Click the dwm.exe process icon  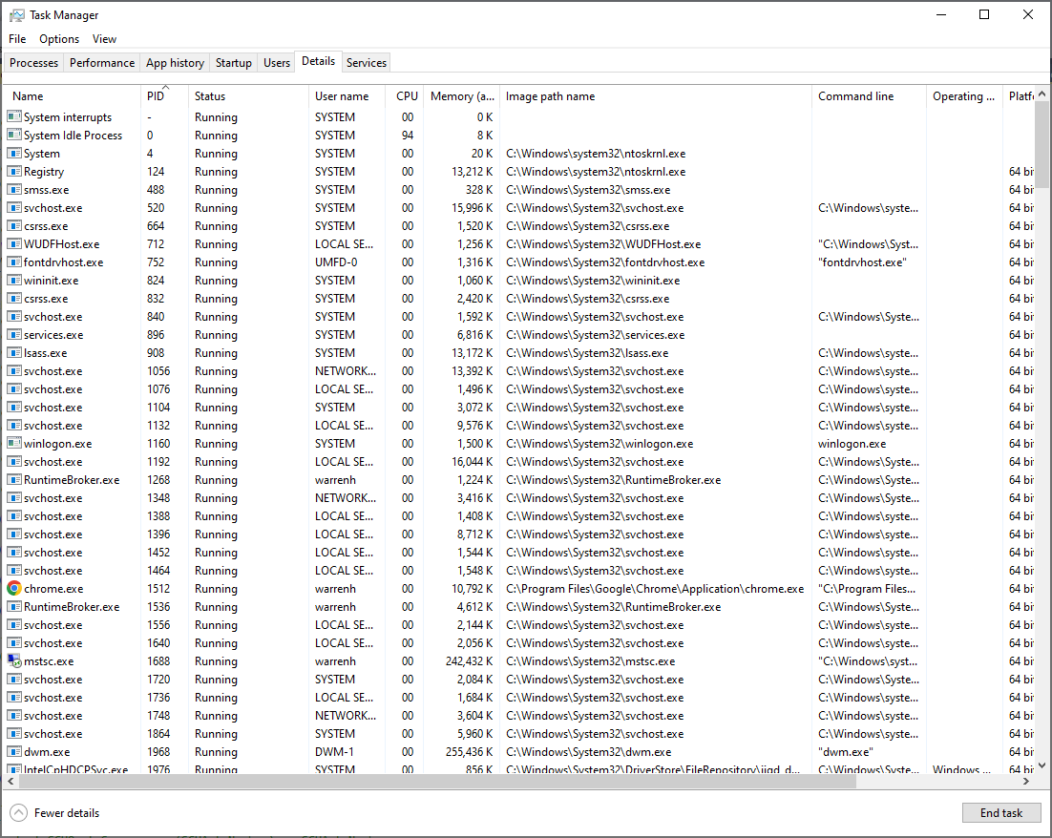(x=14, y=751)
